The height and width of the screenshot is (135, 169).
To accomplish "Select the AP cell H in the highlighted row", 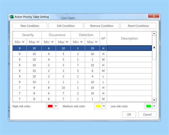I will coord(103,48).
